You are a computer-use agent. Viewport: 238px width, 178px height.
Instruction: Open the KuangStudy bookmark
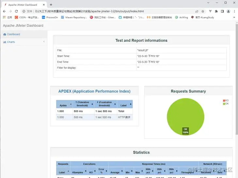point(202,17)
